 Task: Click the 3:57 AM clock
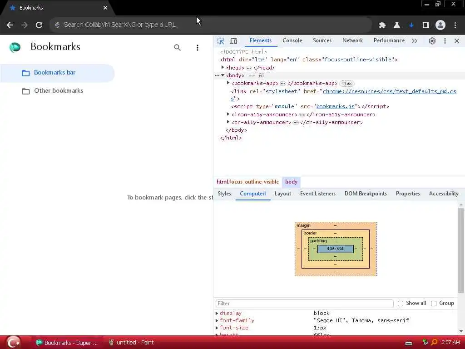(x=450, y=342)
